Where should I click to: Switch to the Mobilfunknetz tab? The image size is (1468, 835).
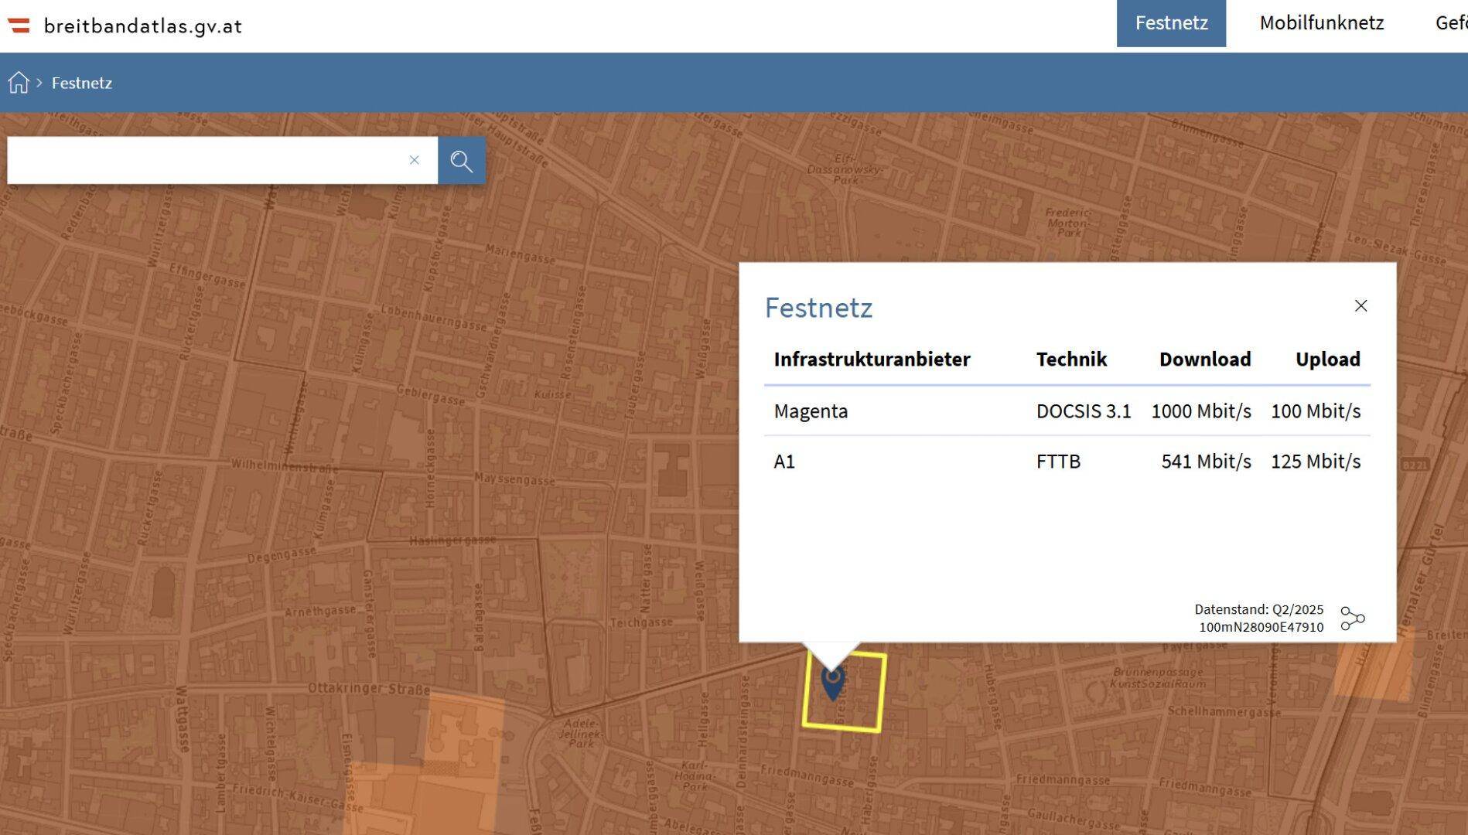pyautogui.click(x=1321, y=23)
